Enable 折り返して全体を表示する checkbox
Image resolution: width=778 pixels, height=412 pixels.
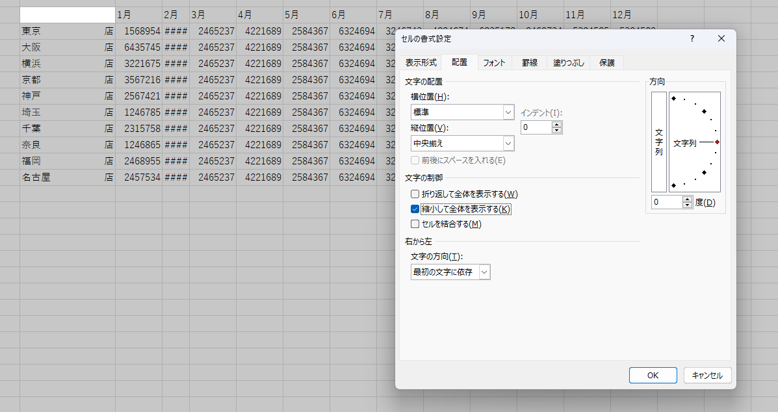pos(415,194)
